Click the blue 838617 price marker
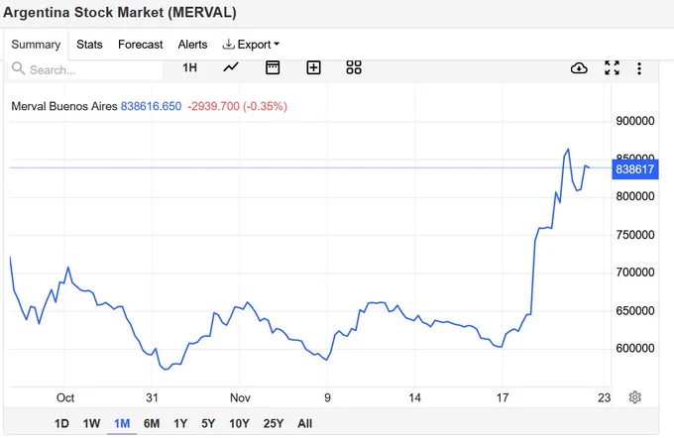 [x=635, y=168]
